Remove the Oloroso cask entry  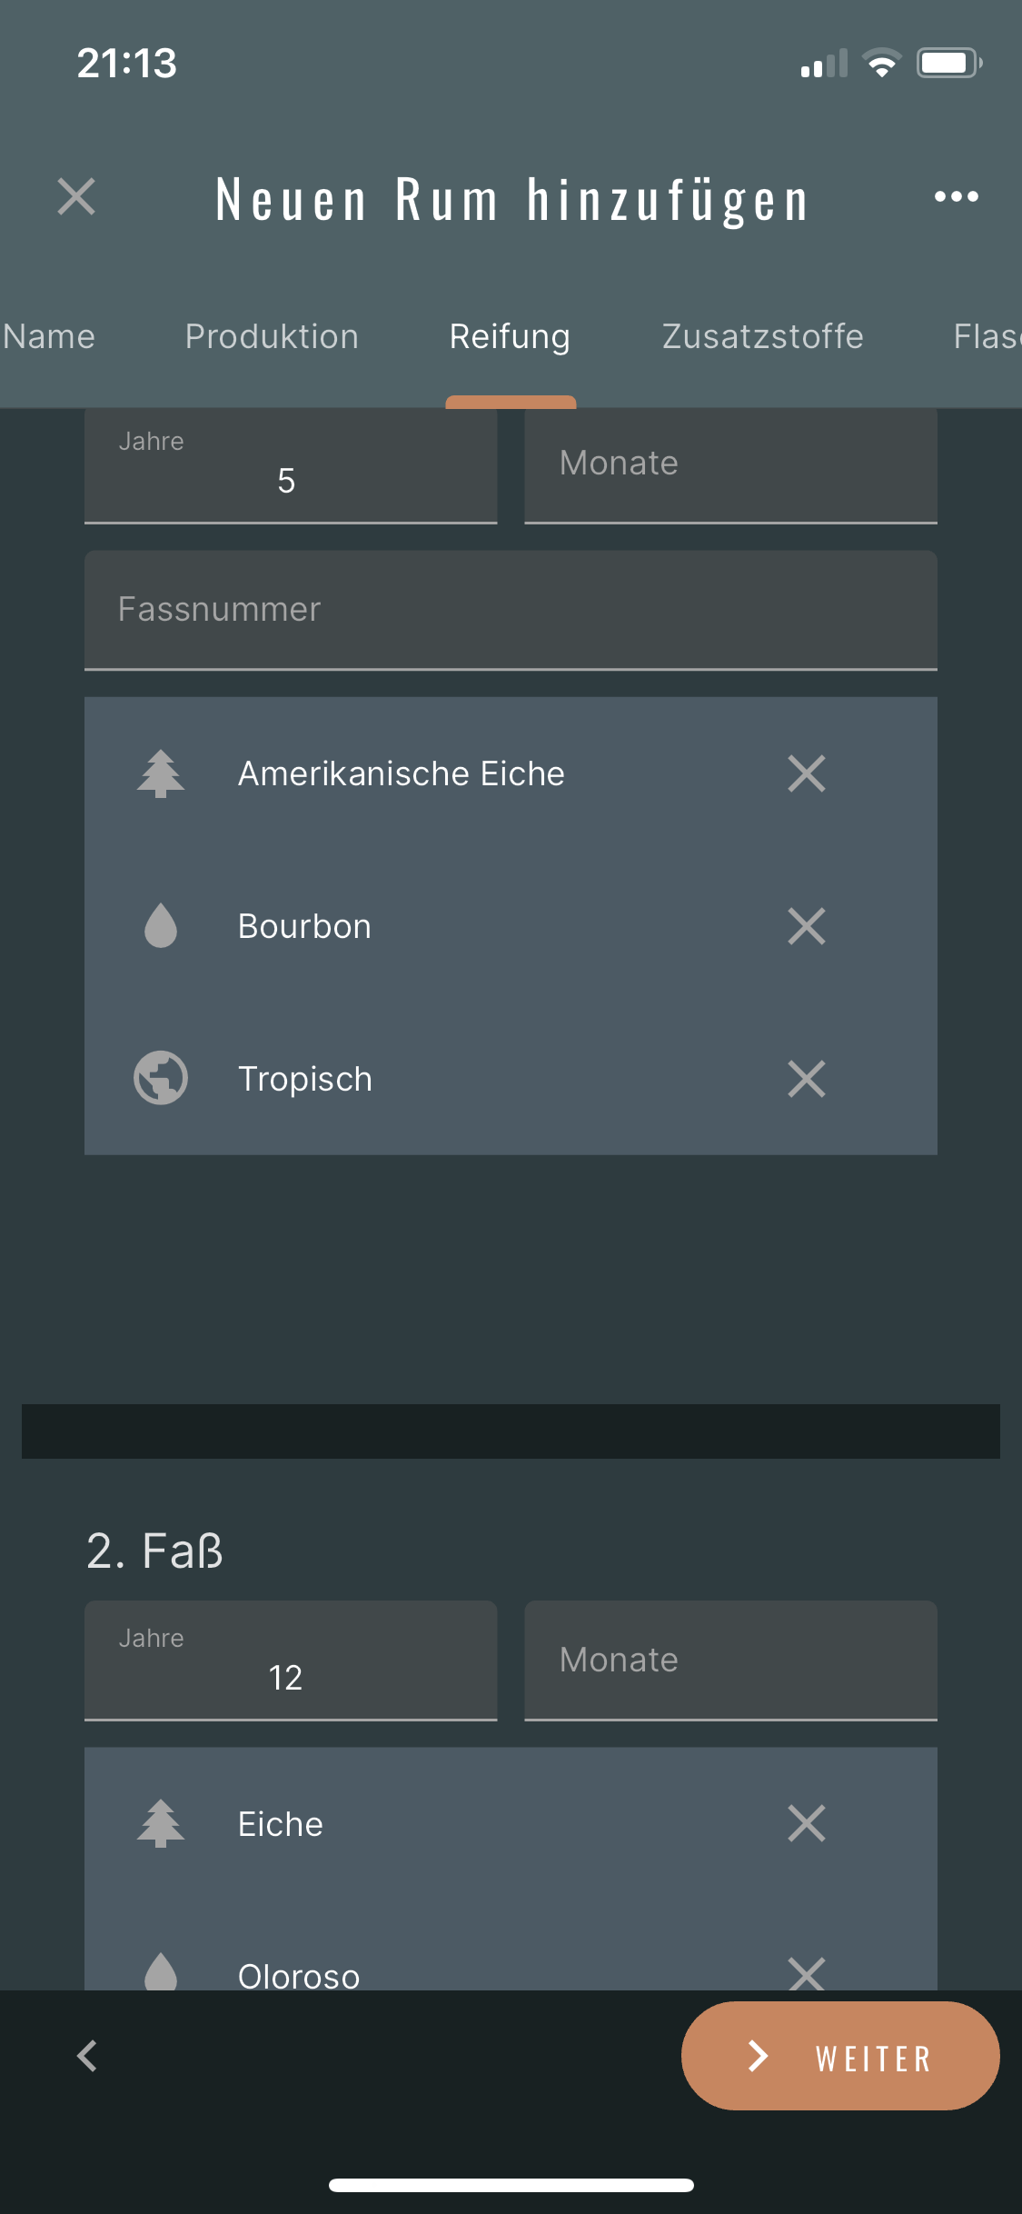(806, 1972)
